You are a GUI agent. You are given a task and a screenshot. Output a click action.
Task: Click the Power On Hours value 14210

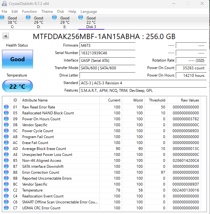click(x=191, y=76)
